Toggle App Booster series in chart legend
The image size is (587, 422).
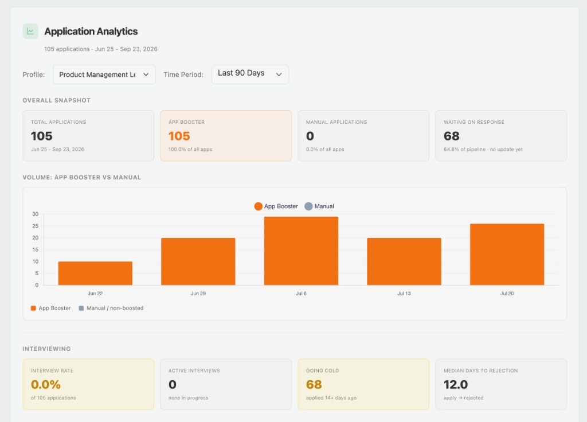click(276, 206)
